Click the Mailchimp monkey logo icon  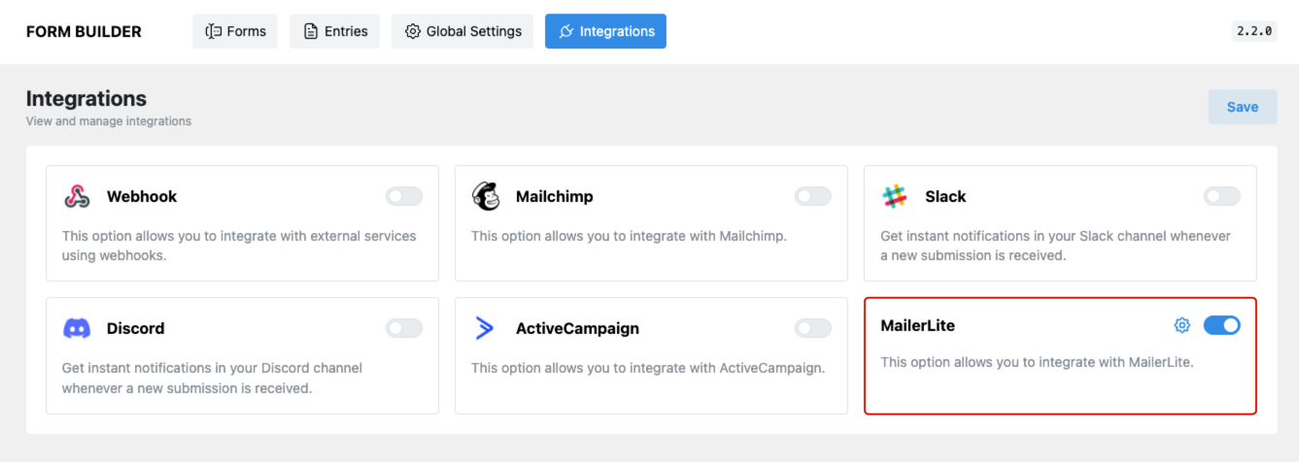(x=486, y=196)
